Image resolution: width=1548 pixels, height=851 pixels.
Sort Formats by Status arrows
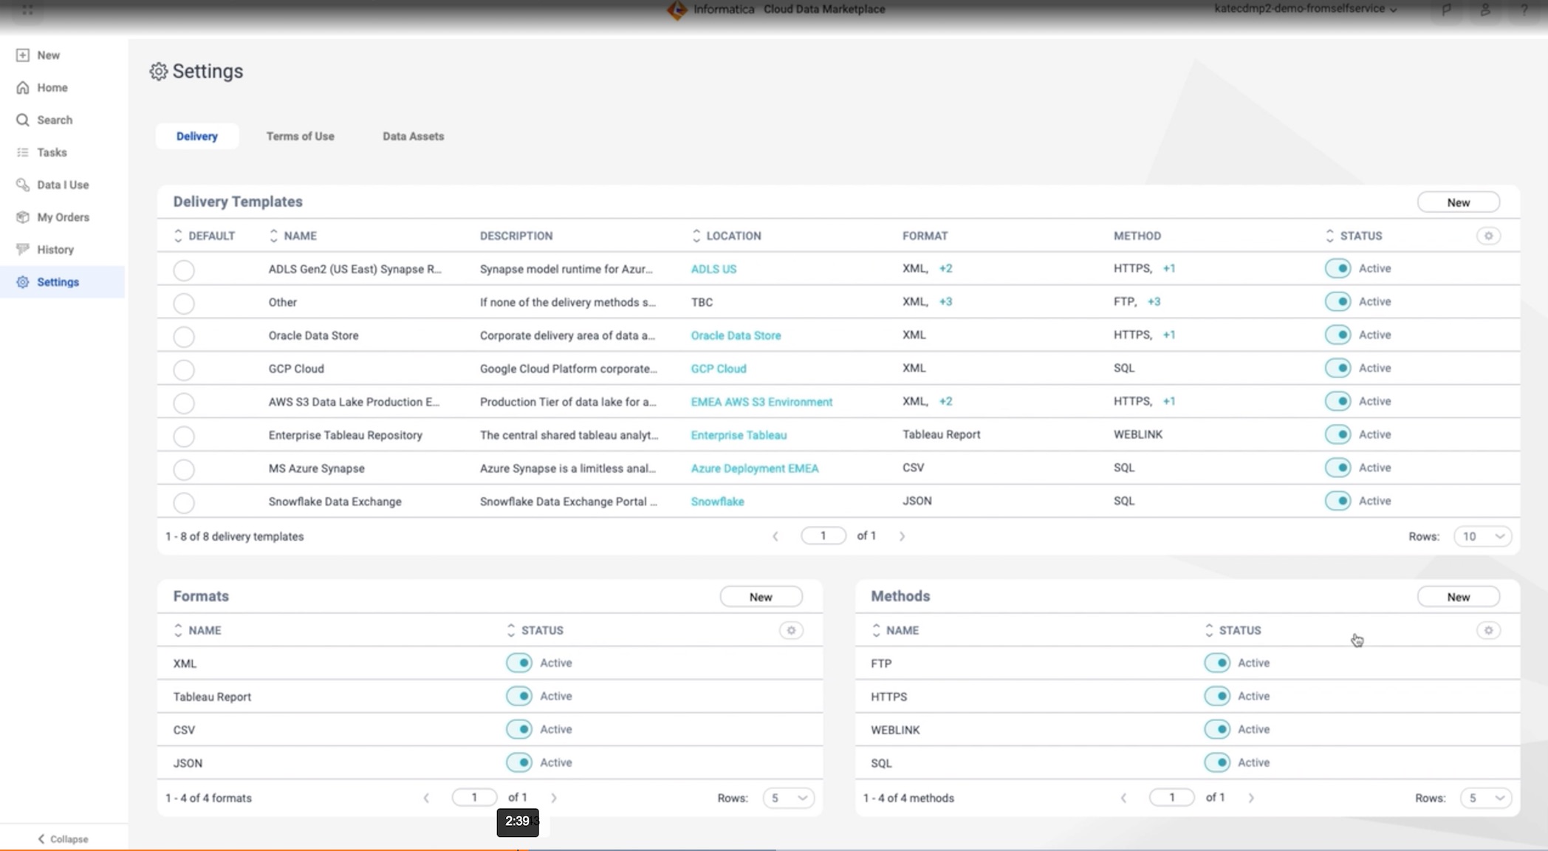(510, 631)
